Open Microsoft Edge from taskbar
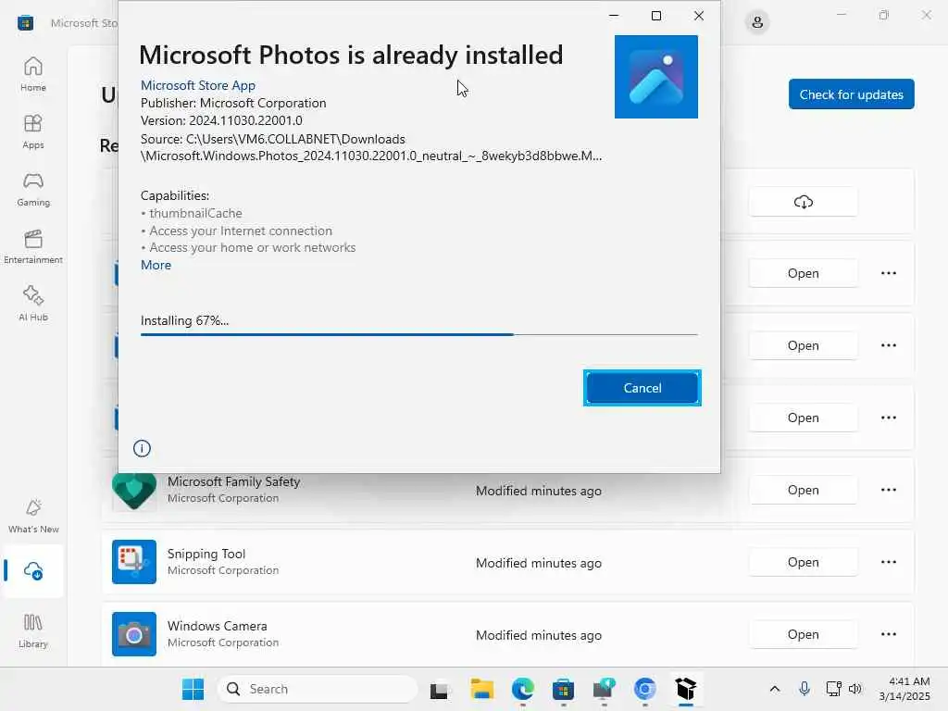The image size is (948, 711). point(523,689)
